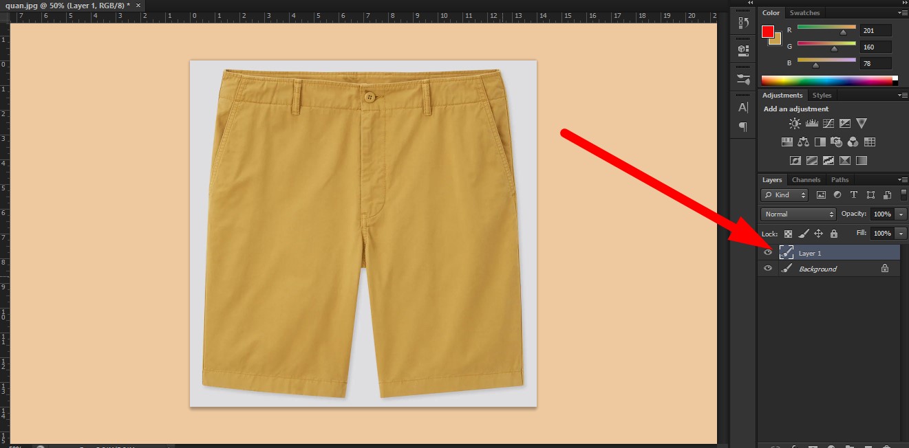Add a Black & White adjustment

(x=820, y=142)
